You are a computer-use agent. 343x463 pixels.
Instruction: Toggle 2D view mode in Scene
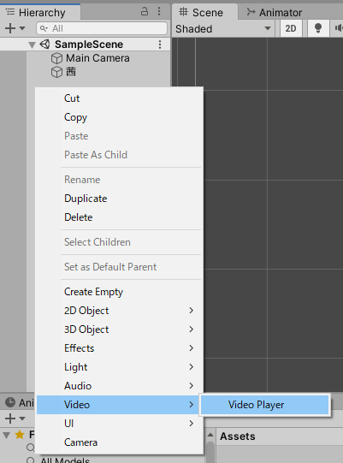tap(291, 28)
